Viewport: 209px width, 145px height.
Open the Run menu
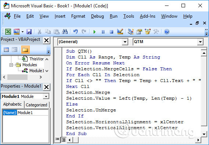[x=113, y=16]
